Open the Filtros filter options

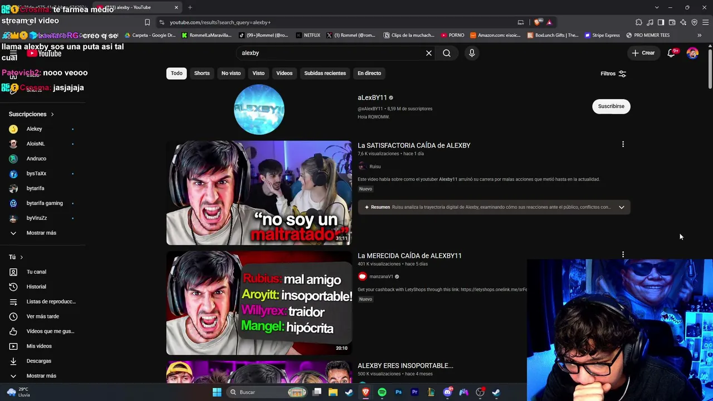point(613,74)
